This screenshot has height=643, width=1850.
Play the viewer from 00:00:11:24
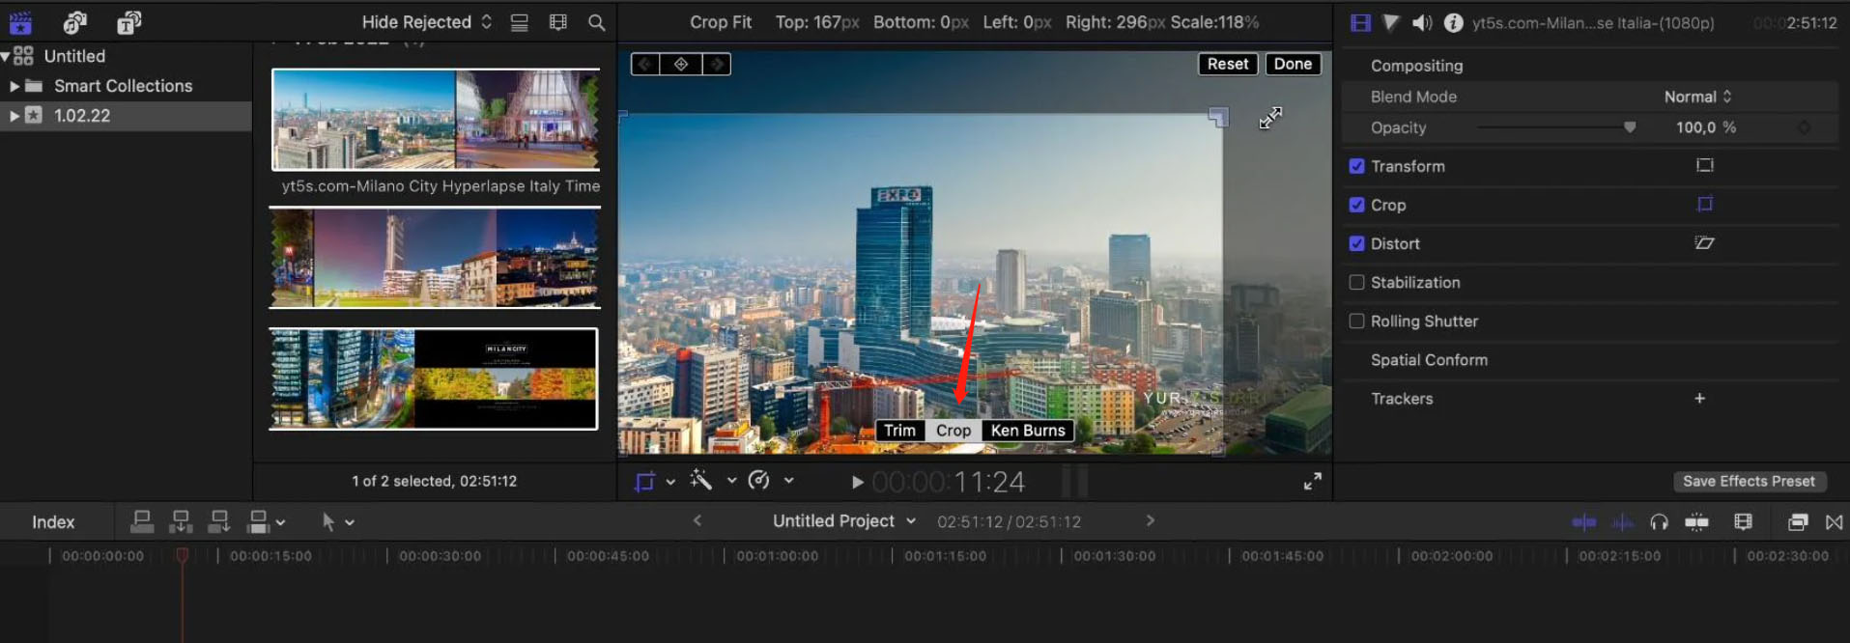pyautogui.click(x=857, y=482)
